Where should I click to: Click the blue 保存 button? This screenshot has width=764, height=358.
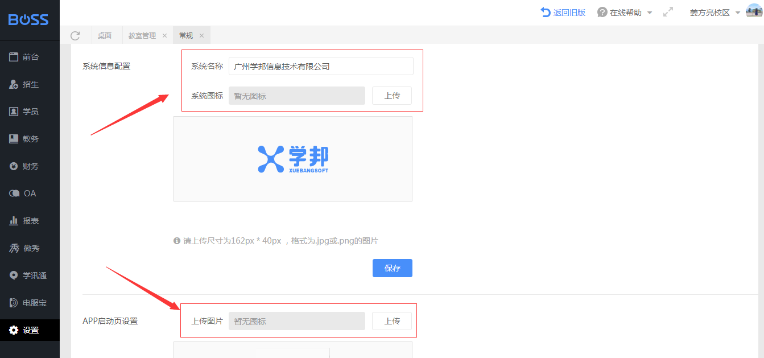393,268
